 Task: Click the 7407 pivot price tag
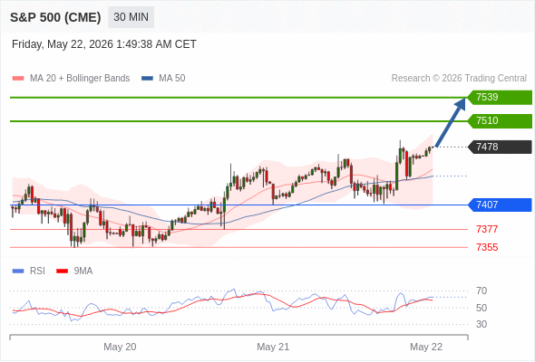500,205
